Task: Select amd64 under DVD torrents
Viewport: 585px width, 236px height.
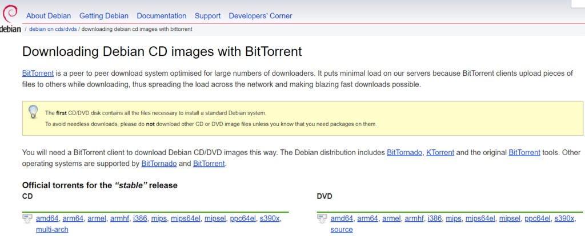Action: pos(342,219)
